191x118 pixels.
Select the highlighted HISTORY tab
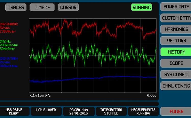[176, 52]
